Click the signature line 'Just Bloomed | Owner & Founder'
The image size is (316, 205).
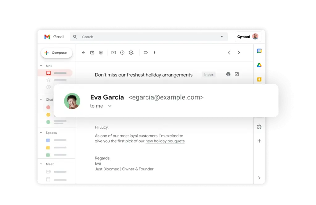(x=124, y=169)
